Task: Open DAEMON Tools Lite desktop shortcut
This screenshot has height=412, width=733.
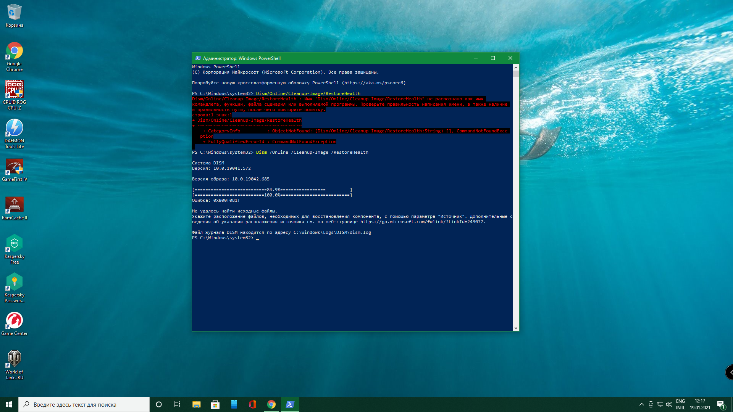Action: pos(15,134)
